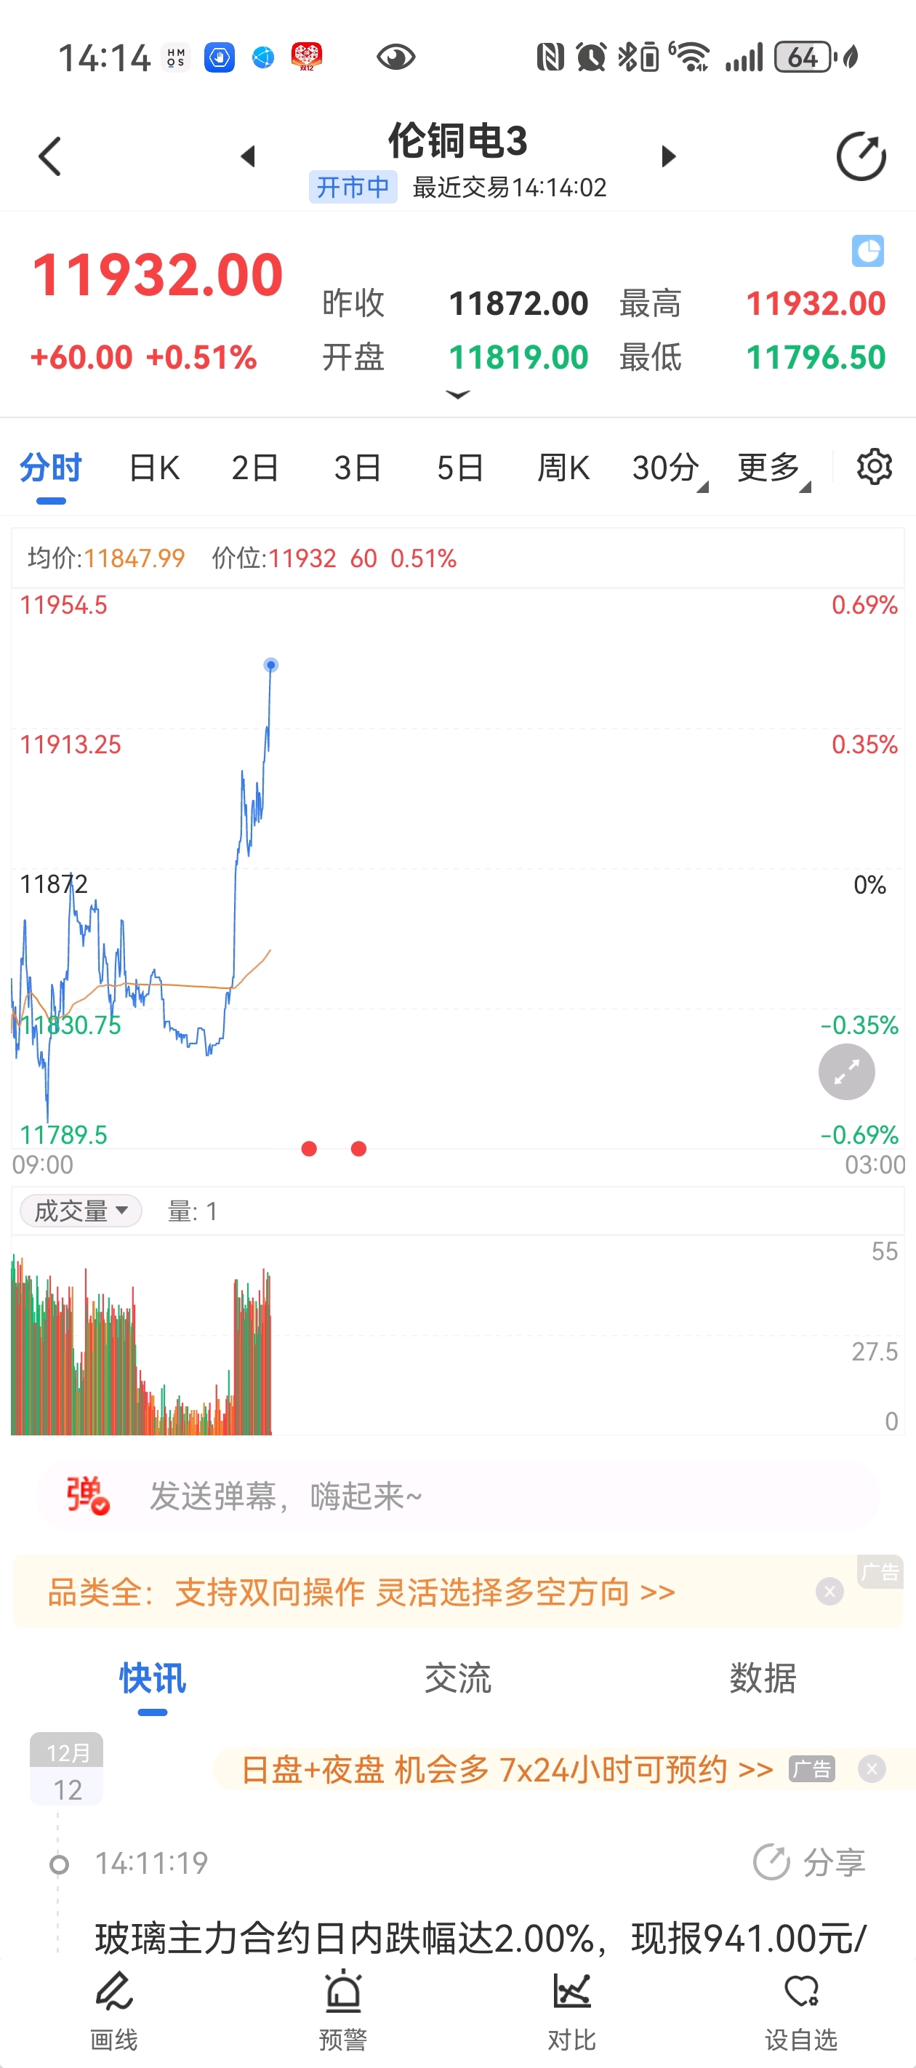Open the 成交量 indicator dropdown
This screenshot has height=2068, width=916.
pyautogui.click(x=81, y=1211)
